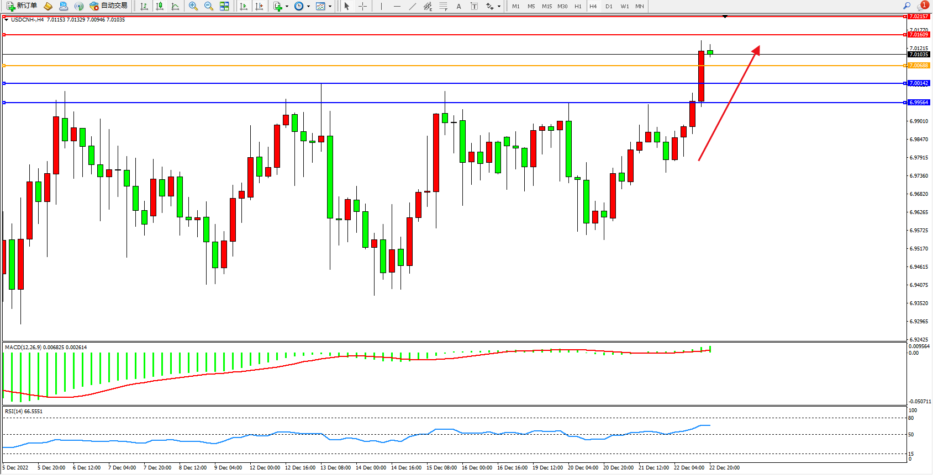The image size is (933, 475).
Task: Open the periodicity clock dropdown arrow
Action: point(308,7)
